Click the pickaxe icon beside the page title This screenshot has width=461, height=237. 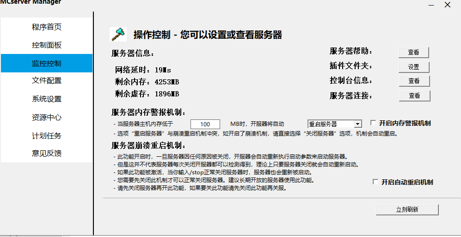click(118, 34)
